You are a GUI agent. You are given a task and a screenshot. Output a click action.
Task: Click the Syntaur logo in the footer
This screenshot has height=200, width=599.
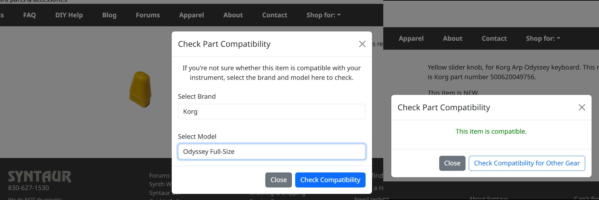pyautogui.click(x=40, y=177)
